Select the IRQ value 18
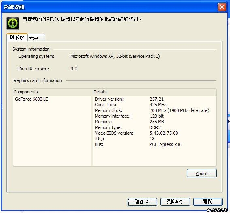This screenshot has height=213, width=230. point(152,139)
